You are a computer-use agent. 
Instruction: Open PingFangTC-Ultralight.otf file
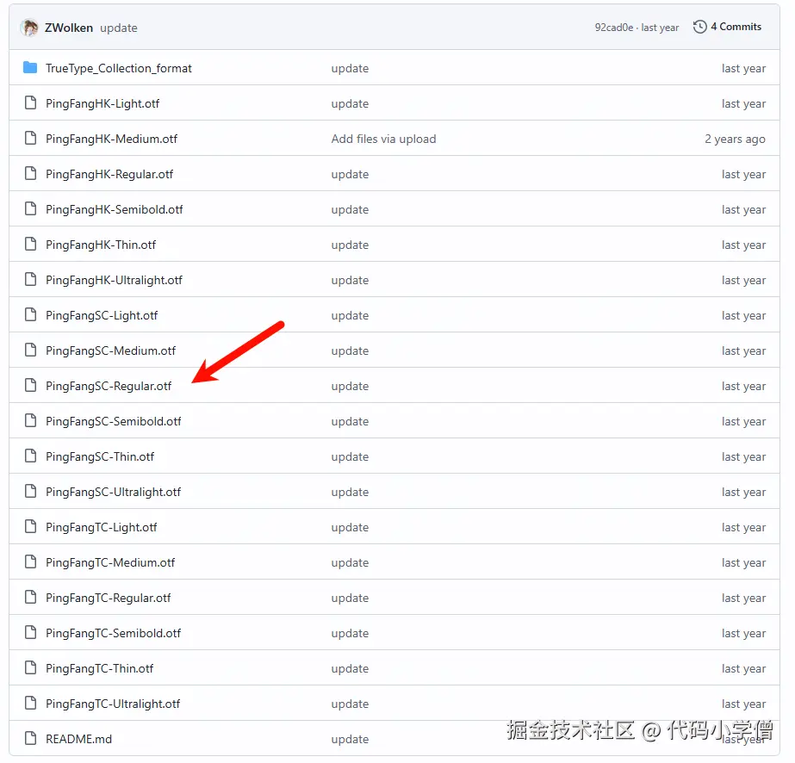coord(113,704)
